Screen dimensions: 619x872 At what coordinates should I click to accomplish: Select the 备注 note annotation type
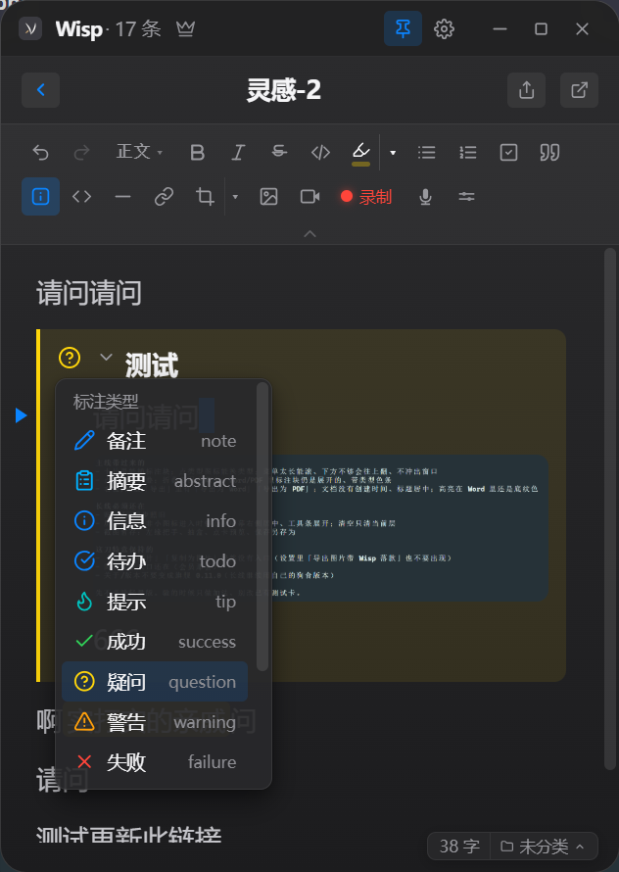pos(155,441)
